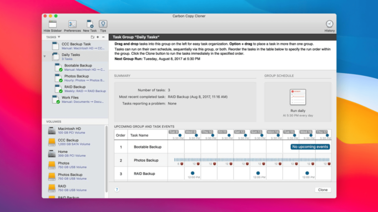Collapse the Daily Tasks group triangle
The height and width of the screenshot is (212, 378).
click(45, 56)
